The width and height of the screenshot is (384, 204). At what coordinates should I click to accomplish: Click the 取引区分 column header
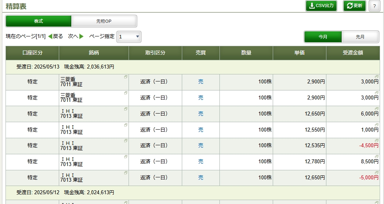[155, 53]
